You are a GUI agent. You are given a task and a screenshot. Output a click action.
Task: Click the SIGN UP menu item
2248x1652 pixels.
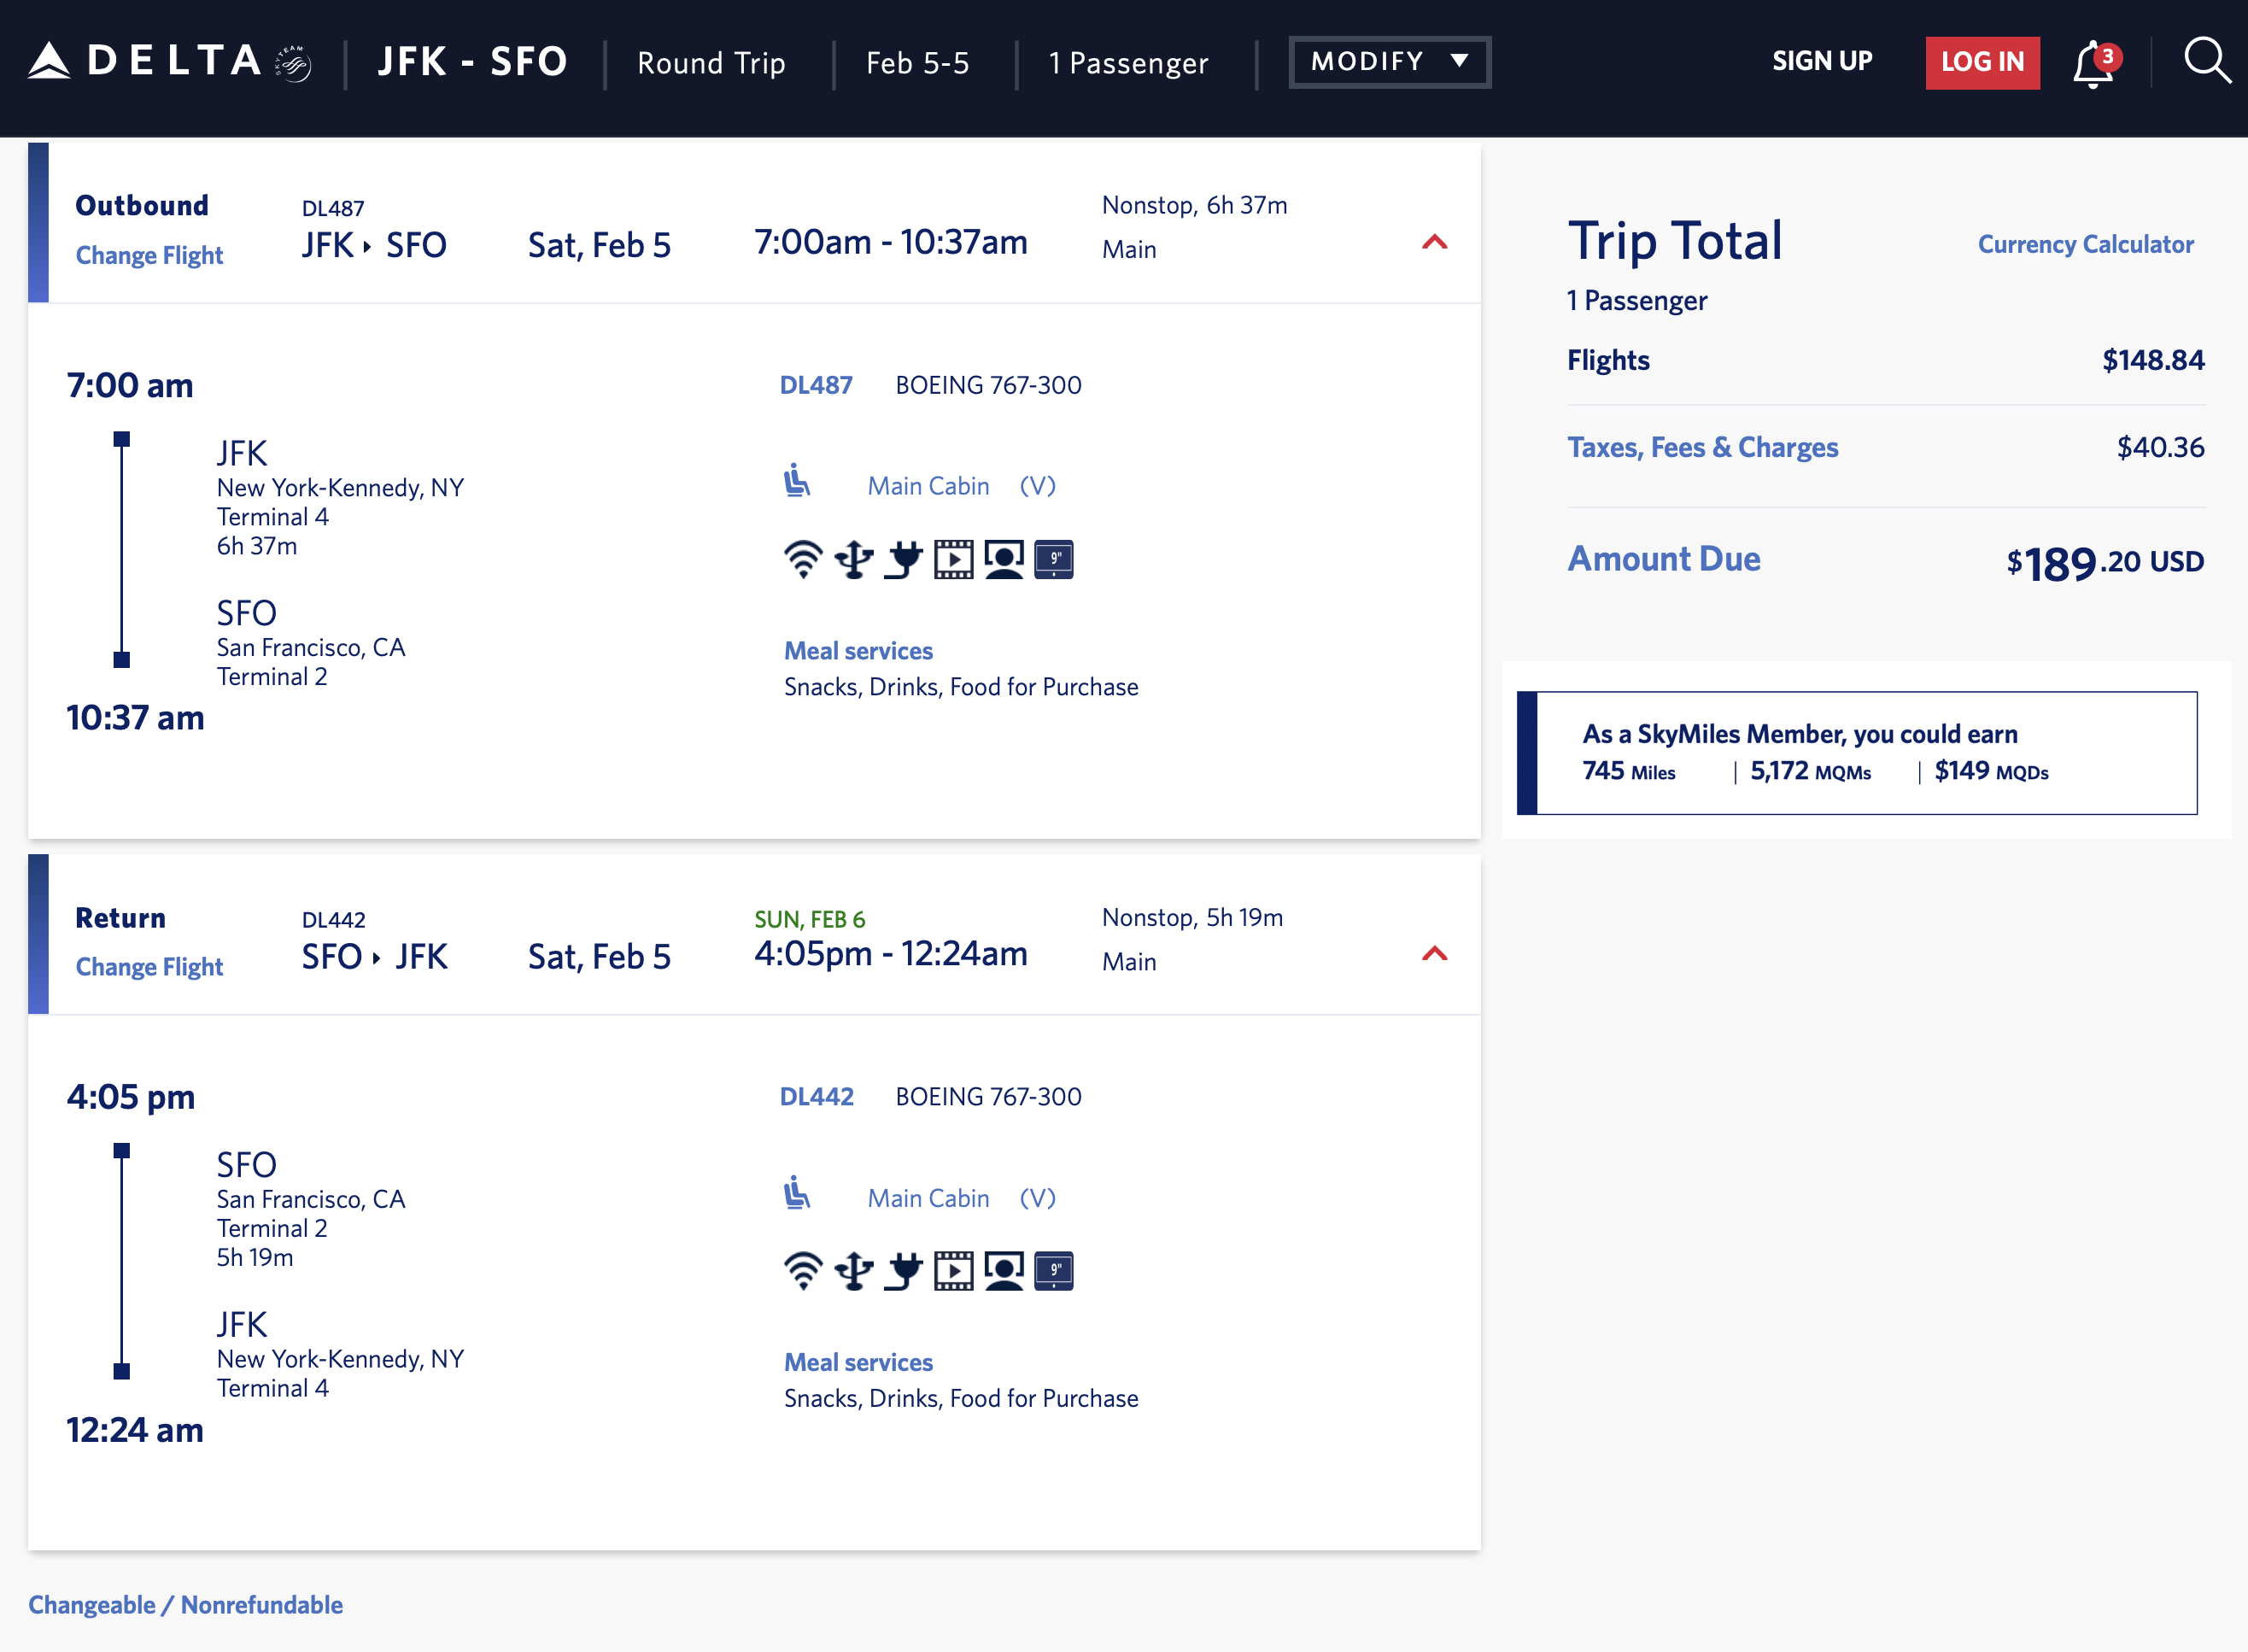pos(1822,62)
